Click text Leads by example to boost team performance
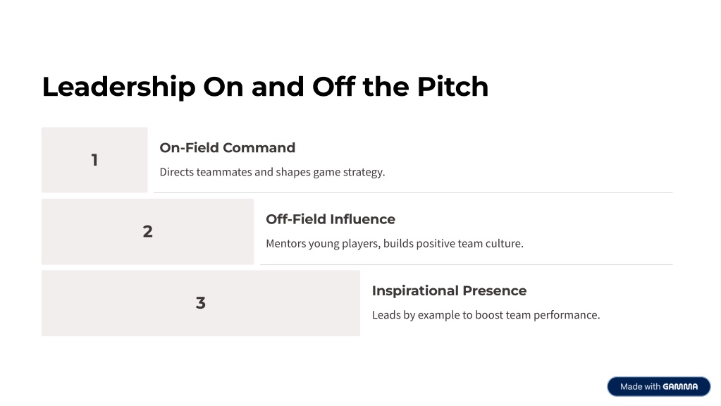 click(486, 315)
